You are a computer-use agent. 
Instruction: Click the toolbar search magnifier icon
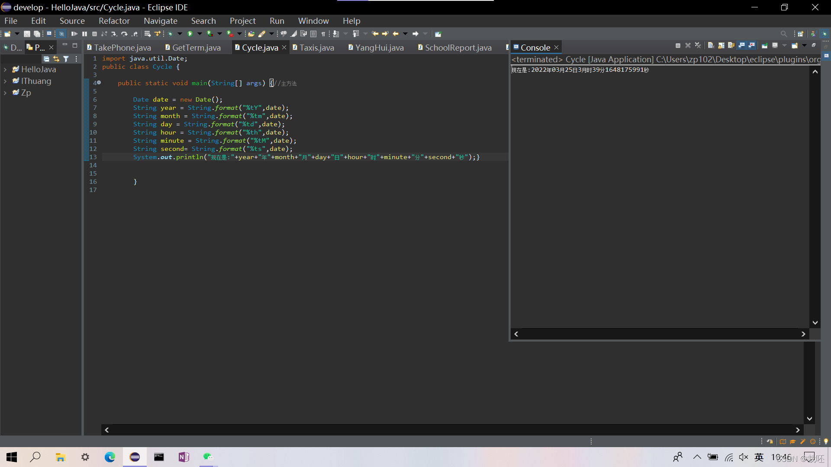coord(783,34)
